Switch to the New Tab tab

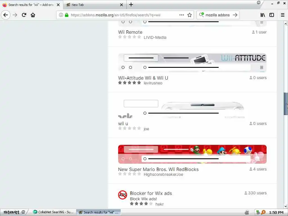coord(95,5)
